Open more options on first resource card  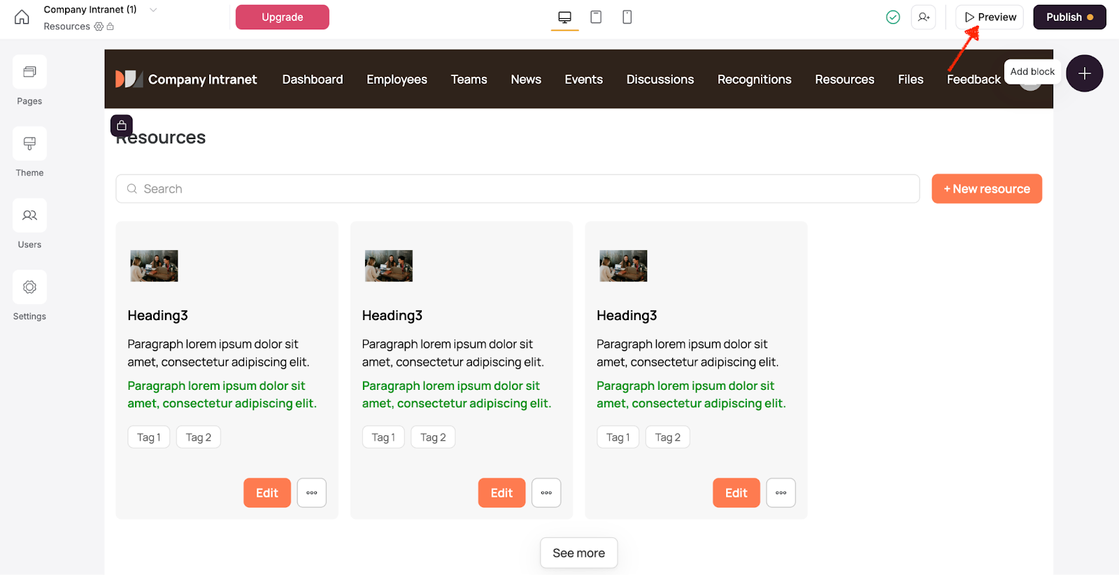click(312, 493)
